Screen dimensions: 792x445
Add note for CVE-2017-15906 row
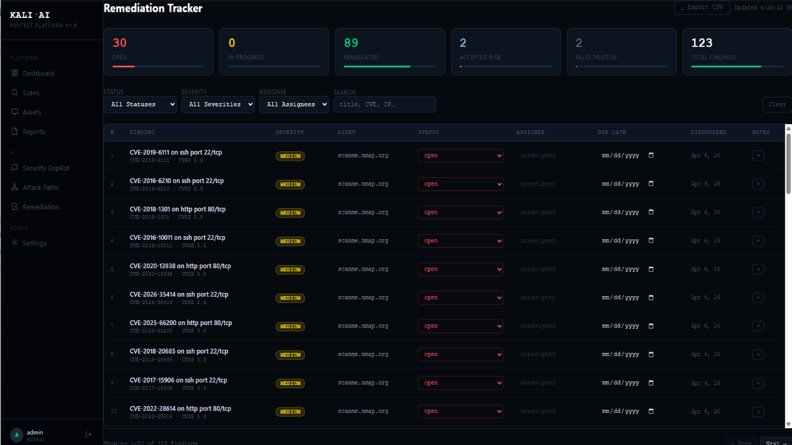pyautogui.click(x=758, y=383)
